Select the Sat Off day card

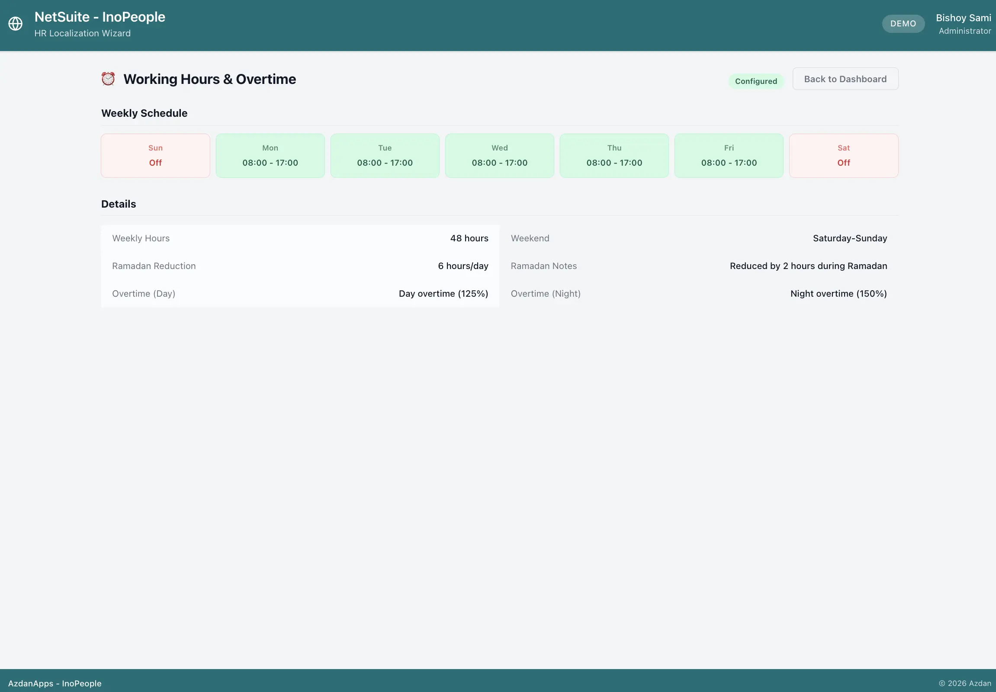tap(844, 156)
